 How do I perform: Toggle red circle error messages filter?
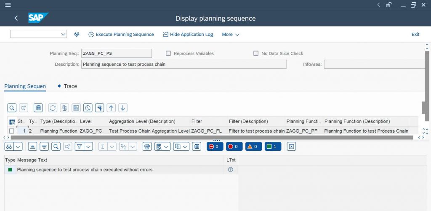pos(234,147)
